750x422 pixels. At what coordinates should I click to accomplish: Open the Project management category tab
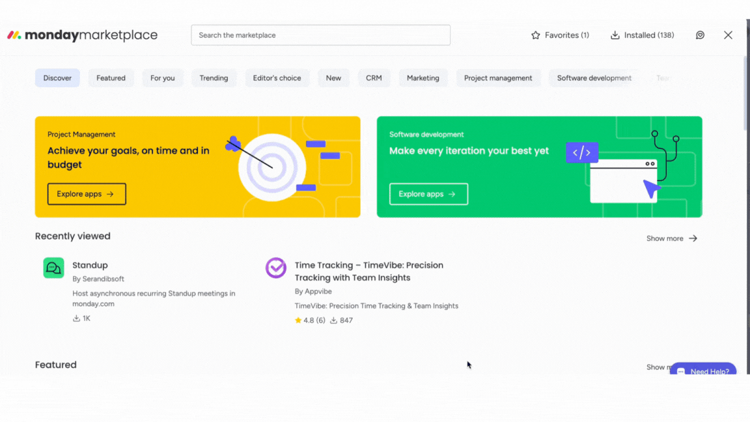(498, 78)
